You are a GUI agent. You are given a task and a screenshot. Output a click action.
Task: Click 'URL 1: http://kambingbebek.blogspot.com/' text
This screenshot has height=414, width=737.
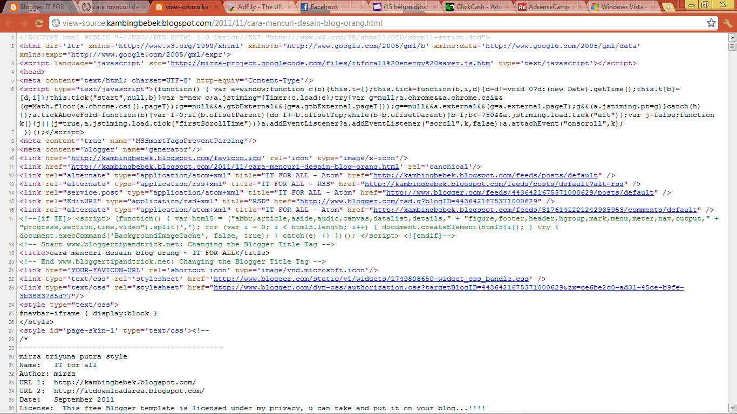(x=108, y=382)
